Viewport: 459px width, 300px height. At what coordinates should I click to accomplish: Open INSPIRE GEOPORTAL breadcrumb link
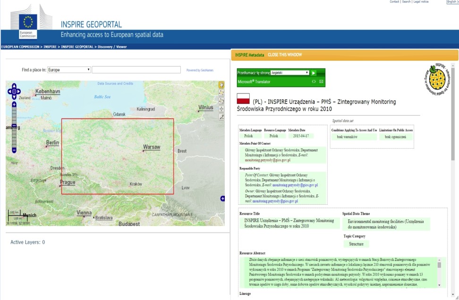click(x=77, y=47)
